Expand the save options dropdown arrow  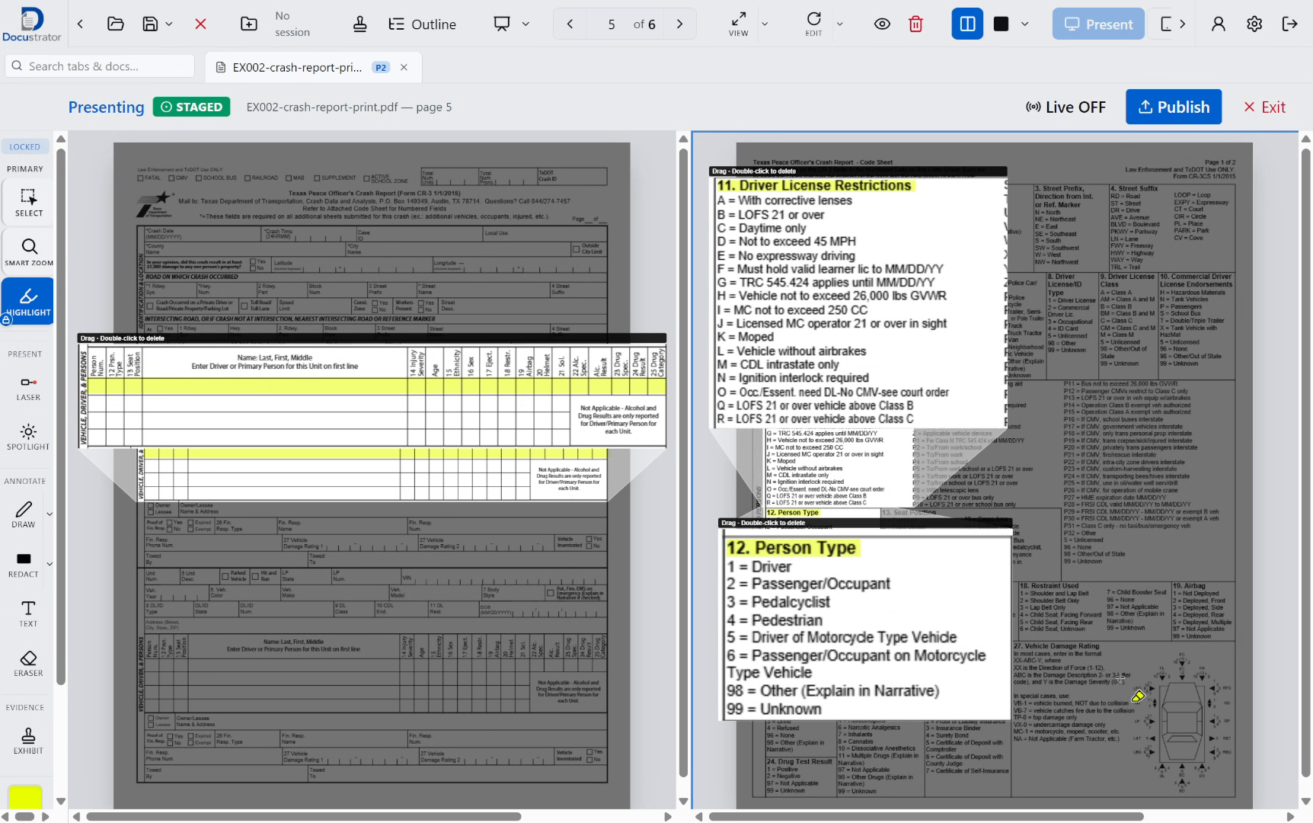169,24
